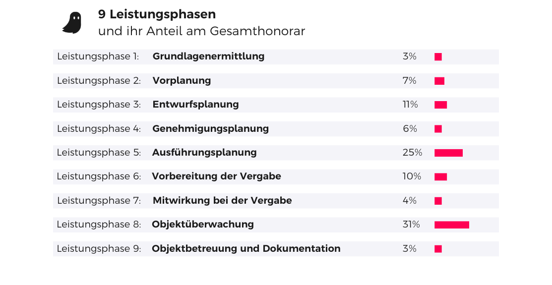Click the 'Leistungsphase 1:' row prefix

click(x=98, y=57)
